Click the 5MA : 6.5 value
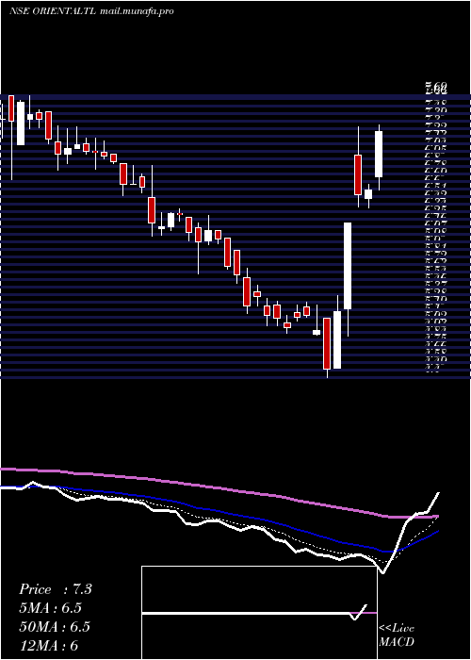Image resolution: width=471 pixels, height=660 pixels. (x=51, y=608)
